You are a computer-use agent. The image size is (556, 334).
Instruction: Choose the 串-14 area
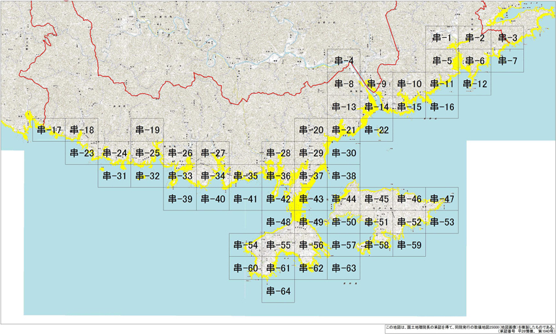(x=376, y=107)
